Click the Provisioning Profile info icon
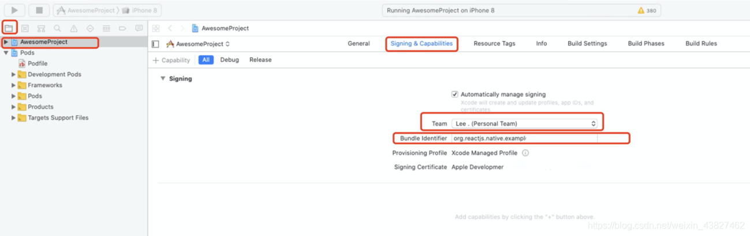750x236 pixels. tap(525, 153)
